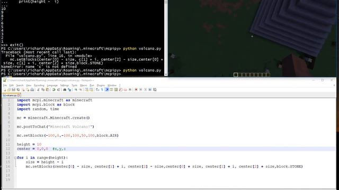Cut selection using the scissors icon
Viewport: 339px width, 190px height.
click(38, 90)
